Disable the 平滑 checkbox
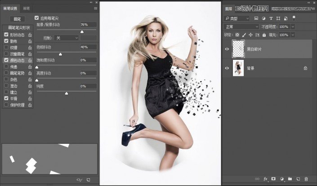Viewport: 317px width, 186px height. point(6,98)
